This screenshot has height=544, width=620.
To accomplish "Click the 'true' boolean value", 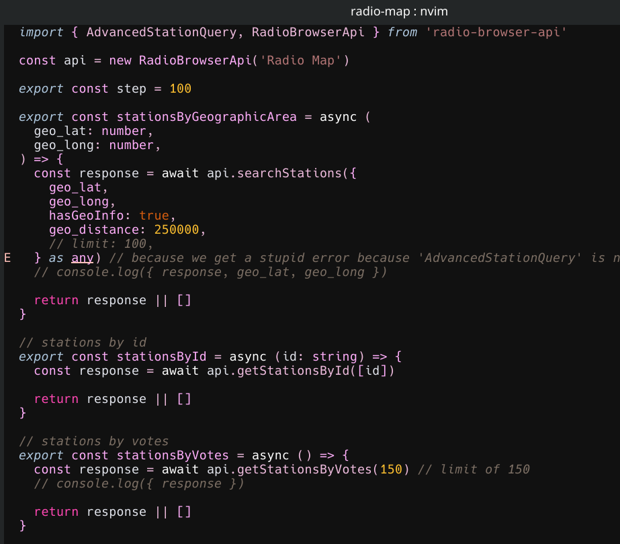I will (x=154, y=216).
